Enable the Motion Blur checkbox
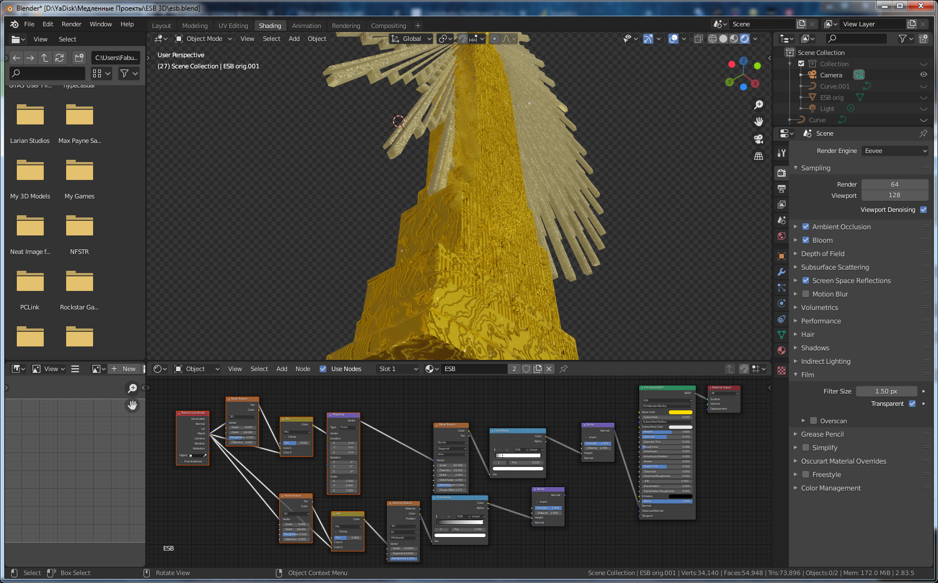938x583 pixels. click(806, 294)
